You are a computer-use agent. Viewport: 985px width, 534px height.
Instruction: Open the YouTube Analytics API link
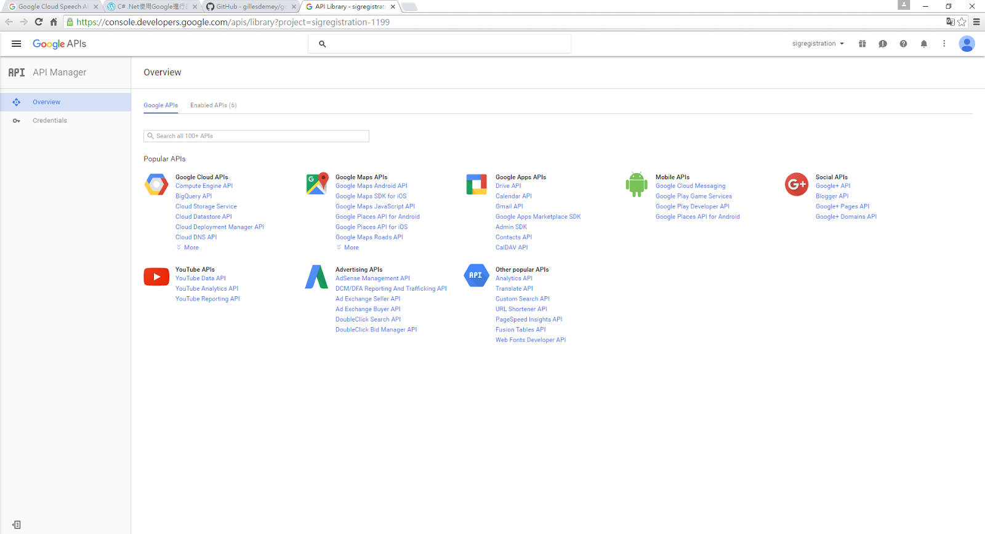207,289
